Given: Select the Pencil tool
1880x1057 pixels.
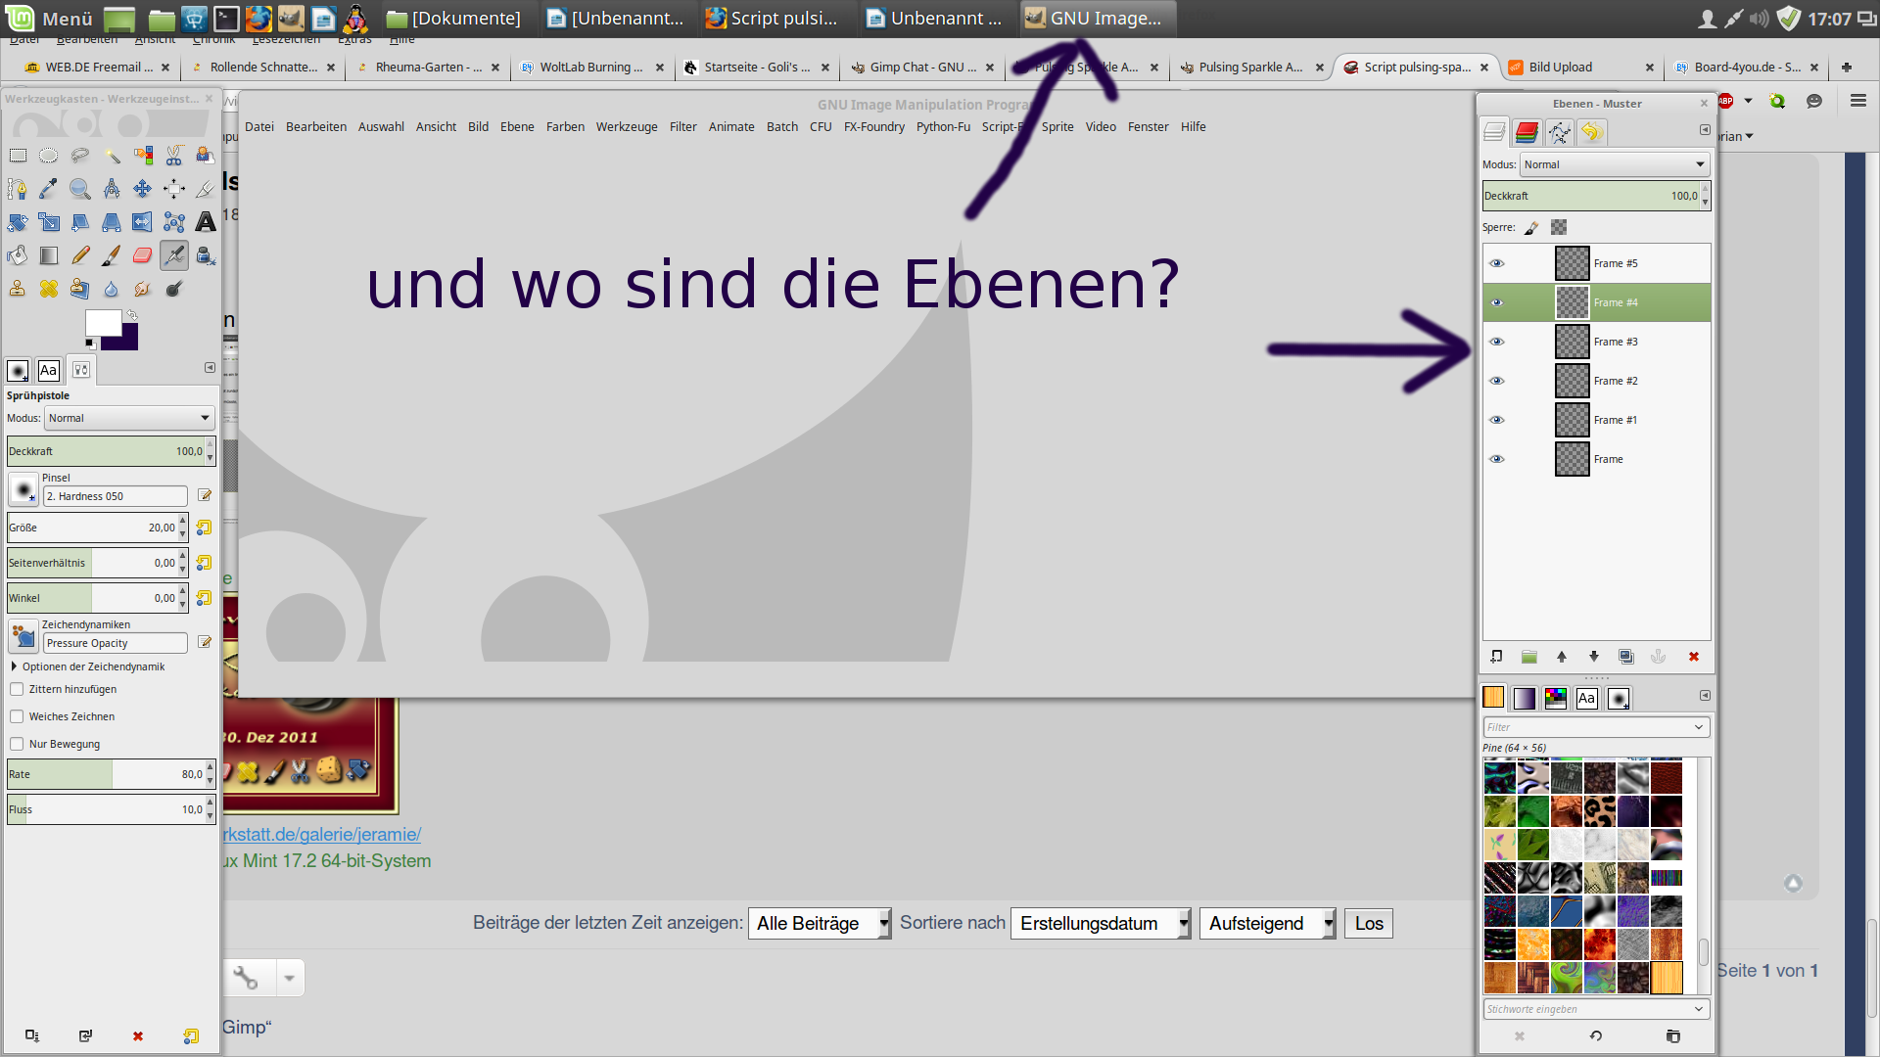Looking at the screenshot, I should [80, 255].
